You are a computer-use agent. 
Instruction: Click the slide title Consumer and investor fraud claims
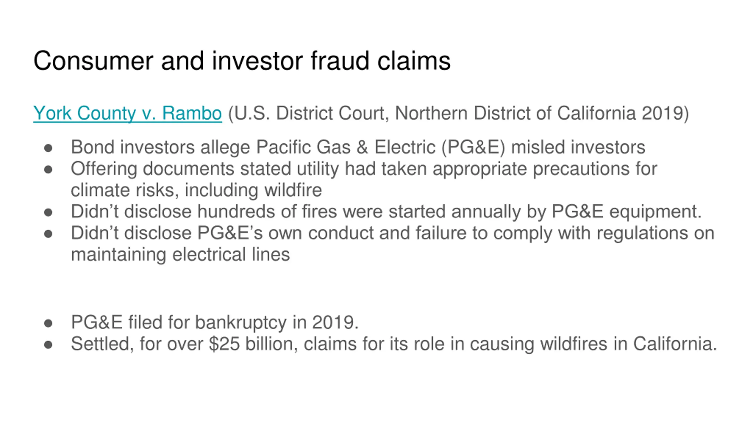pyautogui.click(x=242, y=61)
